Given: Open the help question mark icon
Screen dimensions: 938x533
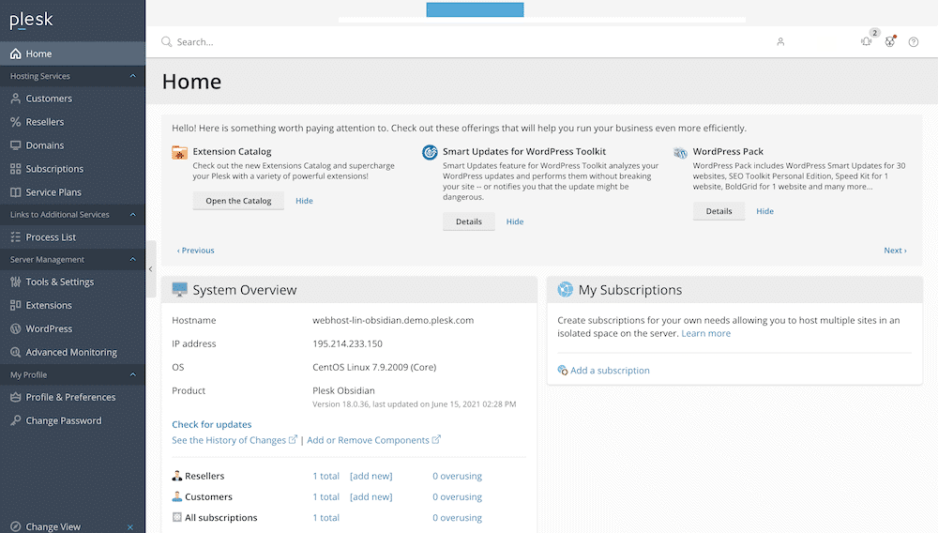Looking at the screenshot, I should pos(914,42).
